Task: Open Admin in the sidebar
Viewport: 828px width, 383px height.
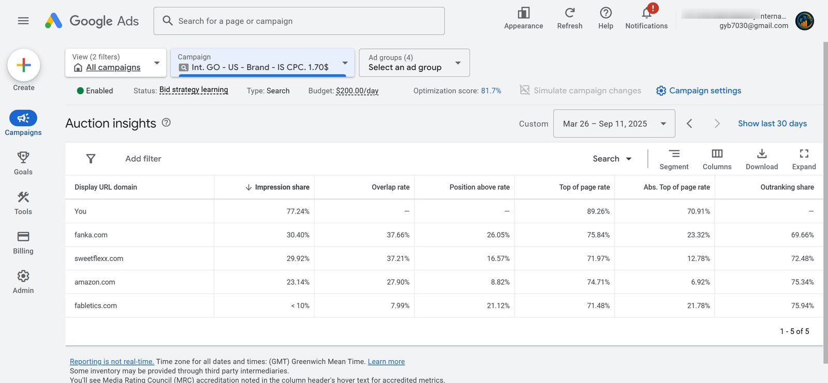Action: click(23, 282)
